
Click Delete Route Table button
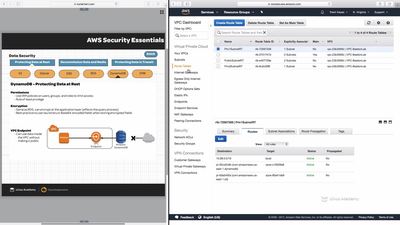click(x=261, y=23)
